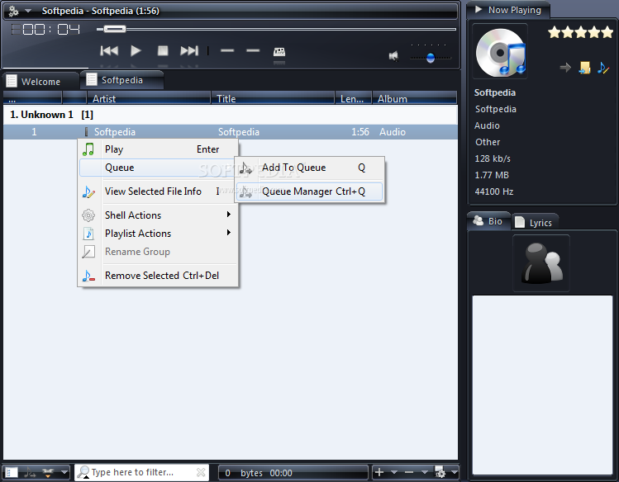619x482 pixels.
Task: Click the CD album art thumbnail
Action: [500, 51]
